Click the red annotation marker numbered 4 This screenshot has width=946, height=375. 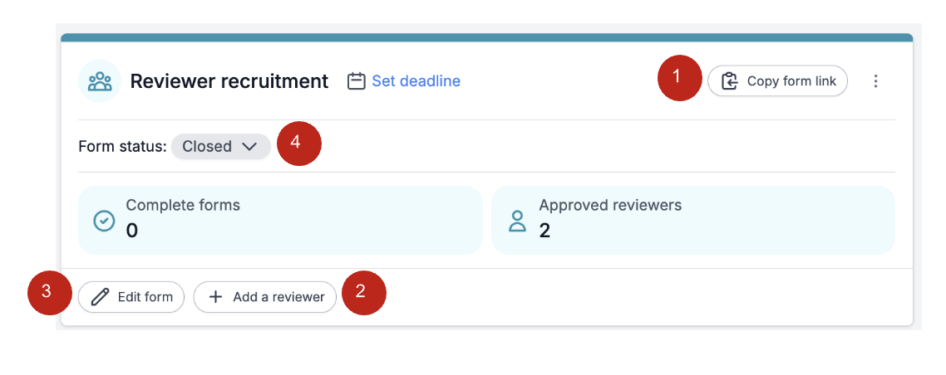pos(299,144)
